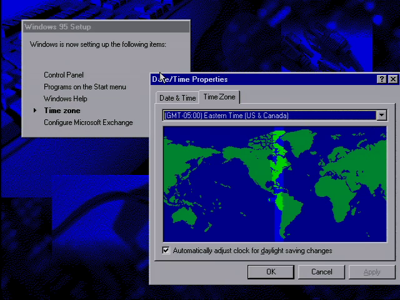Viewport: 400px width, 300px height.
Task: Confirm settings with the OK button
Action: click(x=271, y=272)
